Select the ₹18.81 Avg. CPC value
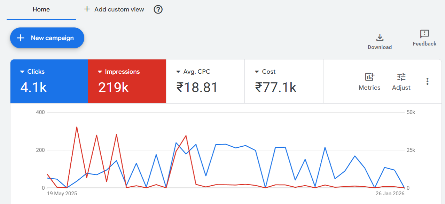Image resolution: width=445 pixels, height=204 pixels. pos(197,88)
